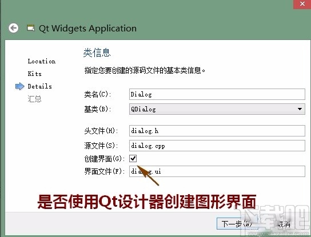Image resolution: width=311 pixels, height=237 pixels.
Task: Click the 取消 button
Action: pyautogui.click(x=284, y=224)
